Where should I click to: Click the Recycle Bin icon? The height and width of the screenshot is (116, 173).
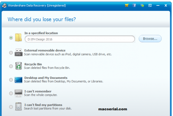[18, 66]
